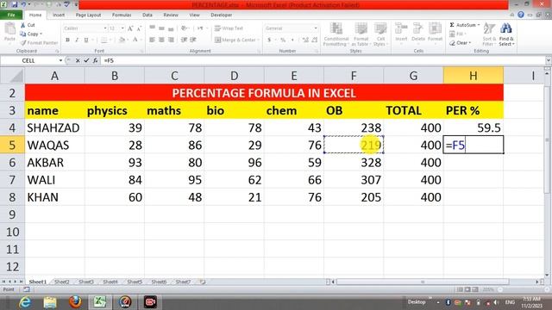Open the Borders dropdown arrow

[x=110, y=40]
